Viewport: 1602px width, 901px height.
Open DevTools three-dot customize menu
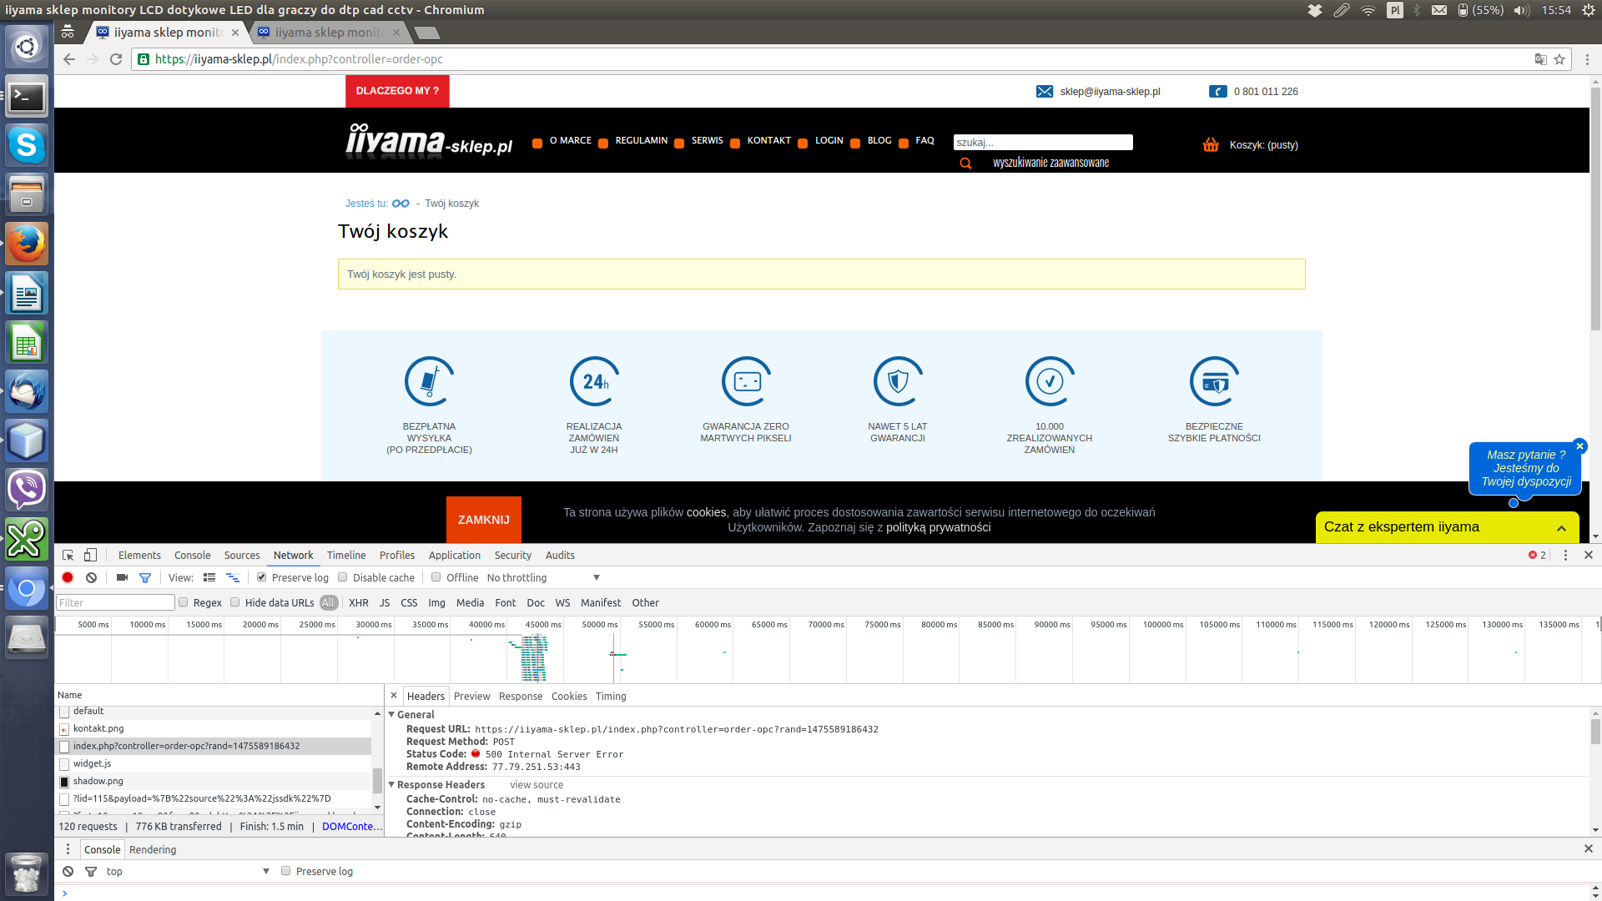point(1565,555)
